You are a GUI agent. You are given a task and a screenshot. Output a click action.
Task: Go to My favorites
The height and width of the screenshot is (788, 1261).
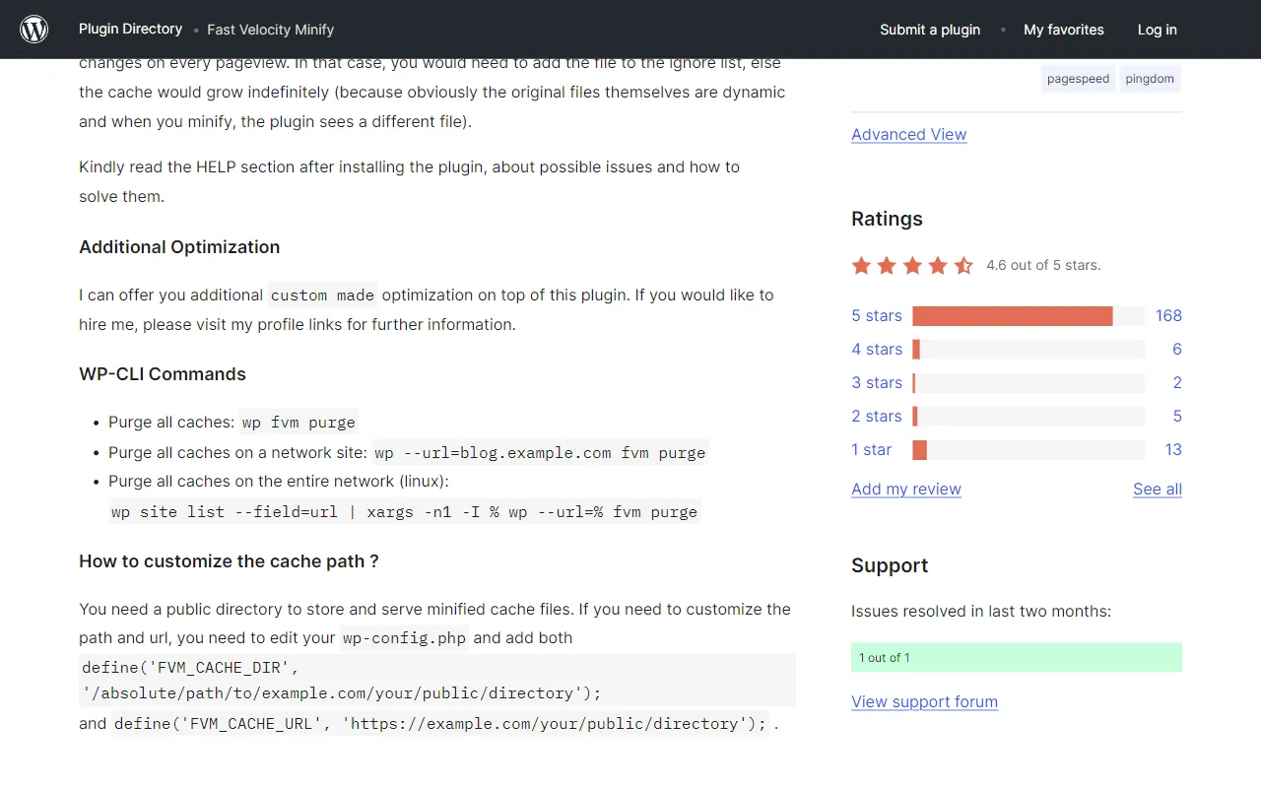coord(1064,30)
